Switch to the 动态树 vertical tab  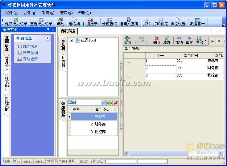point(63,61)
